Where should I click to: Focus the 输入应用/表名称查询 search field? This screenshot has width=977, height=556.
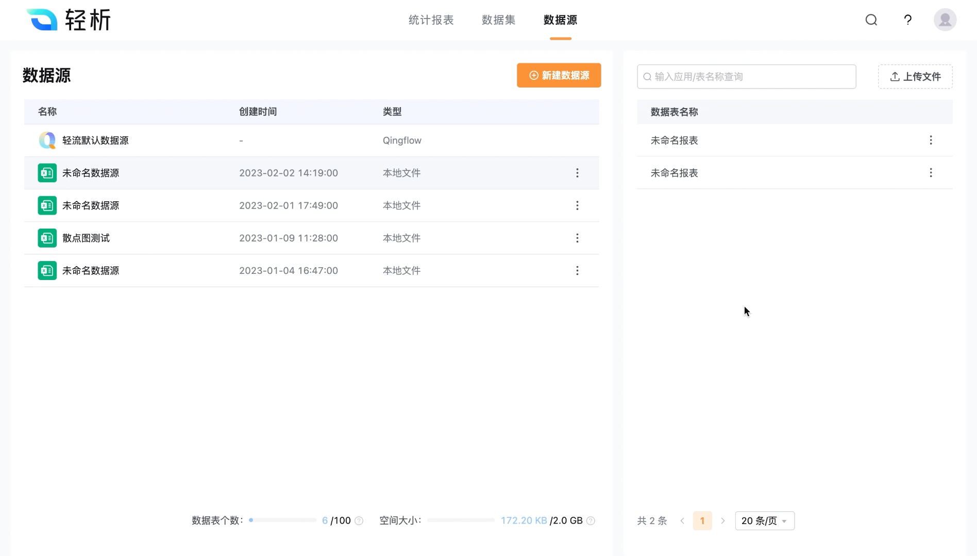click(x=746, y=76)
